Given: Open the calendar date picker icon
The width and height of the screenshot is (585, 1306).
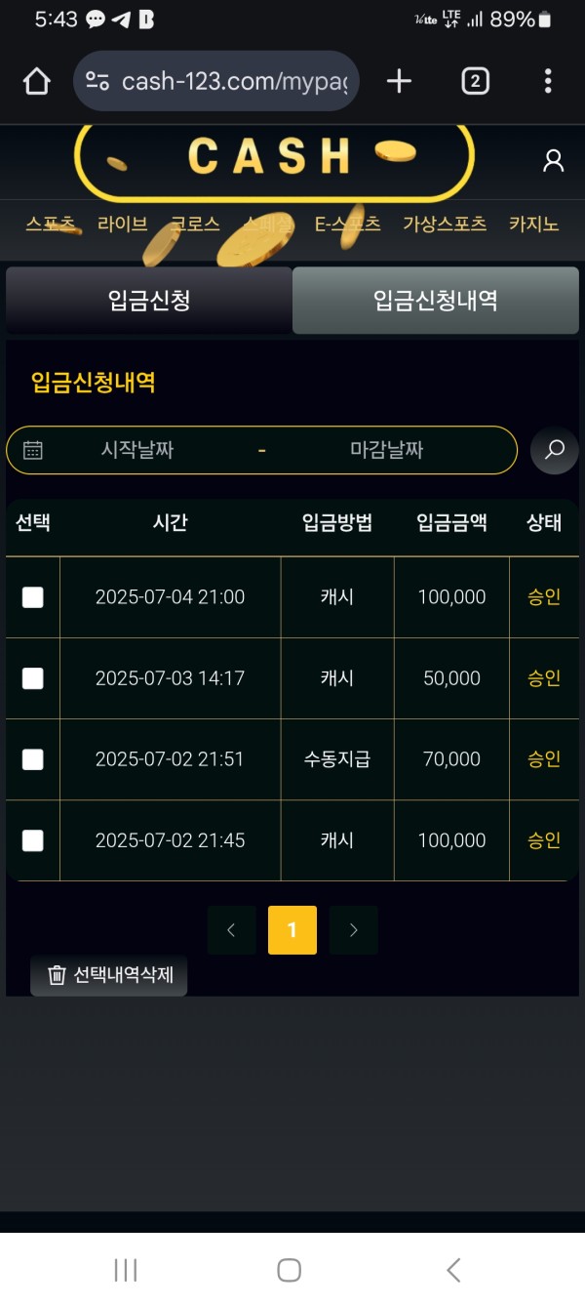Looking at the screenshot, I should click(33, 450).
